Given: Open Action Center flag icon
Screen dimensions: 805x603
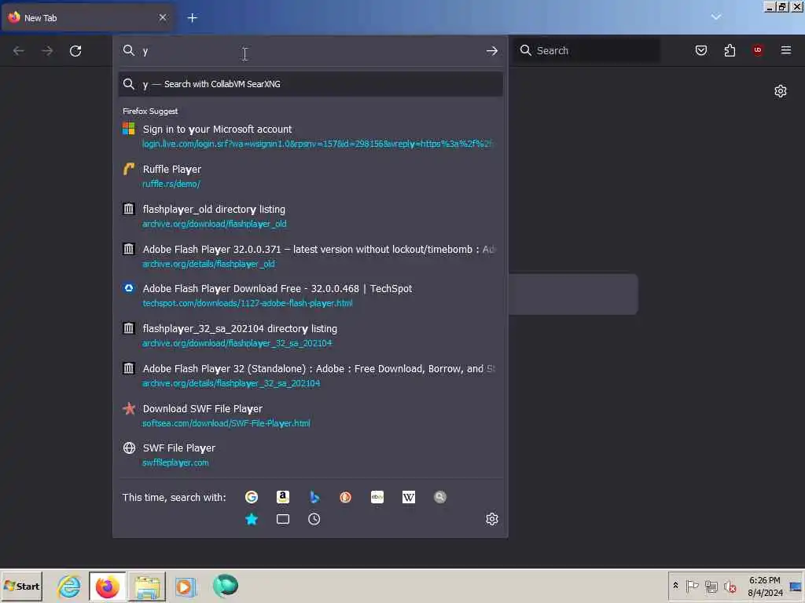Looking at the screenshot, I should [692, 586].
